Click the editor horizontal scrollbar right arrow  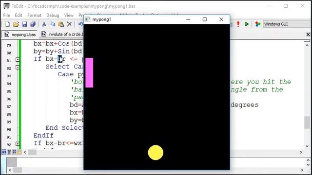(x=301, y=152)
